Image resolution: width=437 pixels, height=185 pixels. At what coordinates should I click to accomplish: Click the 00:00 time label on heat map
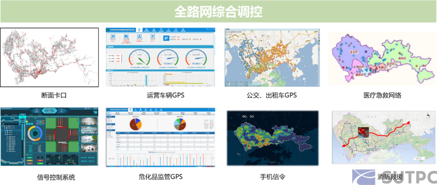pos(248,117)
